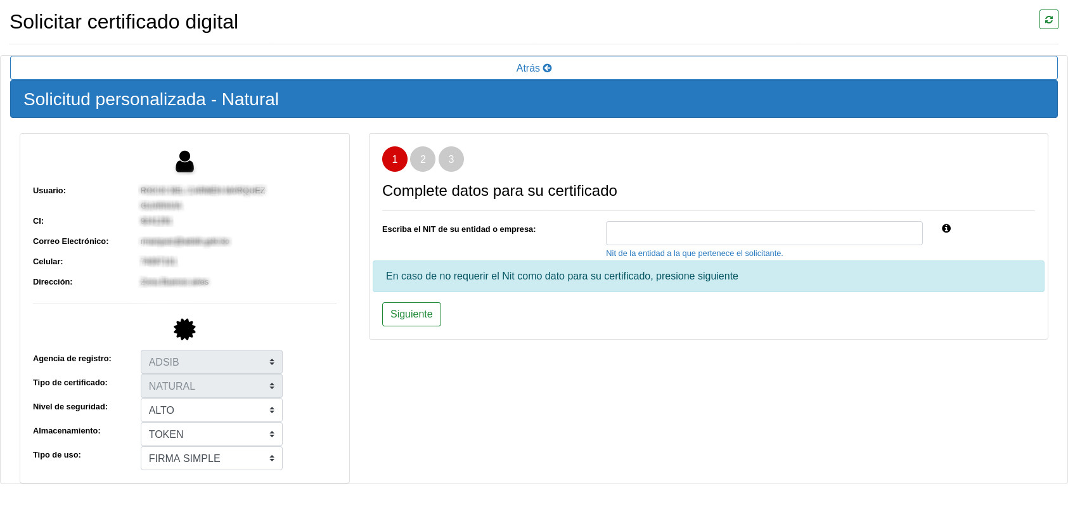Click the certificate seal badge icon

[184, 329]
